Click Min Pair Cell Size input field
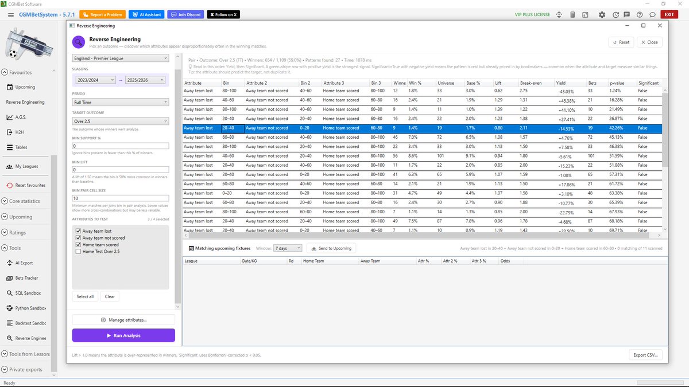The image size is (689, 387). pyautogui.click(x=121, y=198)
